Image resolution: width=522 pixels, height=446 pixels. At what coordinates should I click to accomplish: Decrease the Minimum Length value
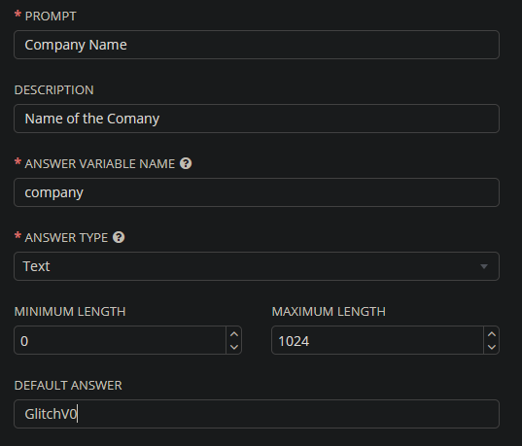[234, 347]
